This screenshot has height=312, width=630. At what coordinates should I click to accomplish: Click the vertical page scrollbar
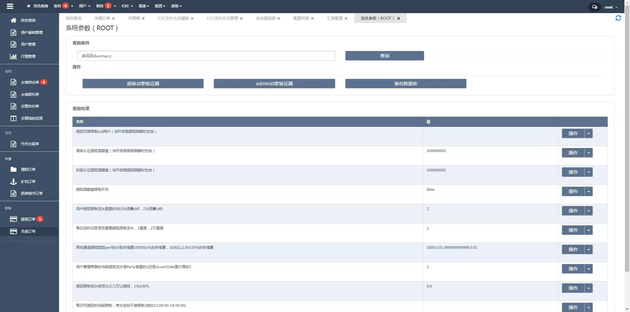[x=627, y=131]
